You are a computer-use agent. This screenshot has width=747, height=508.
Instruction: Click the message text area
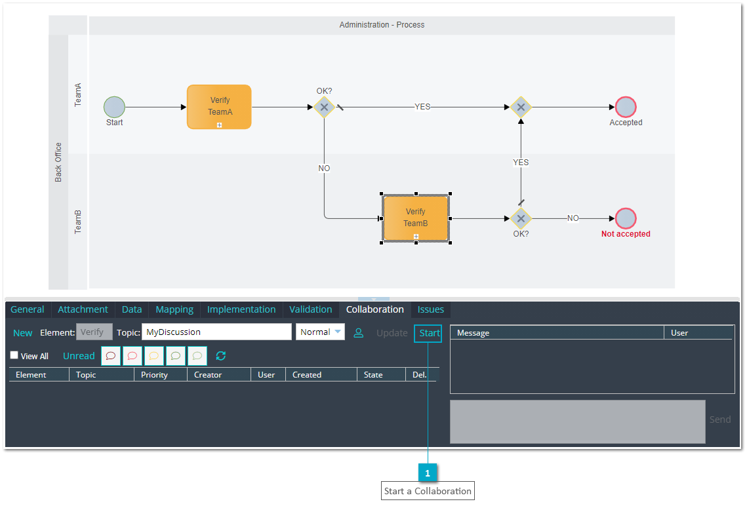pyautogui.click(x=577, y=421)
